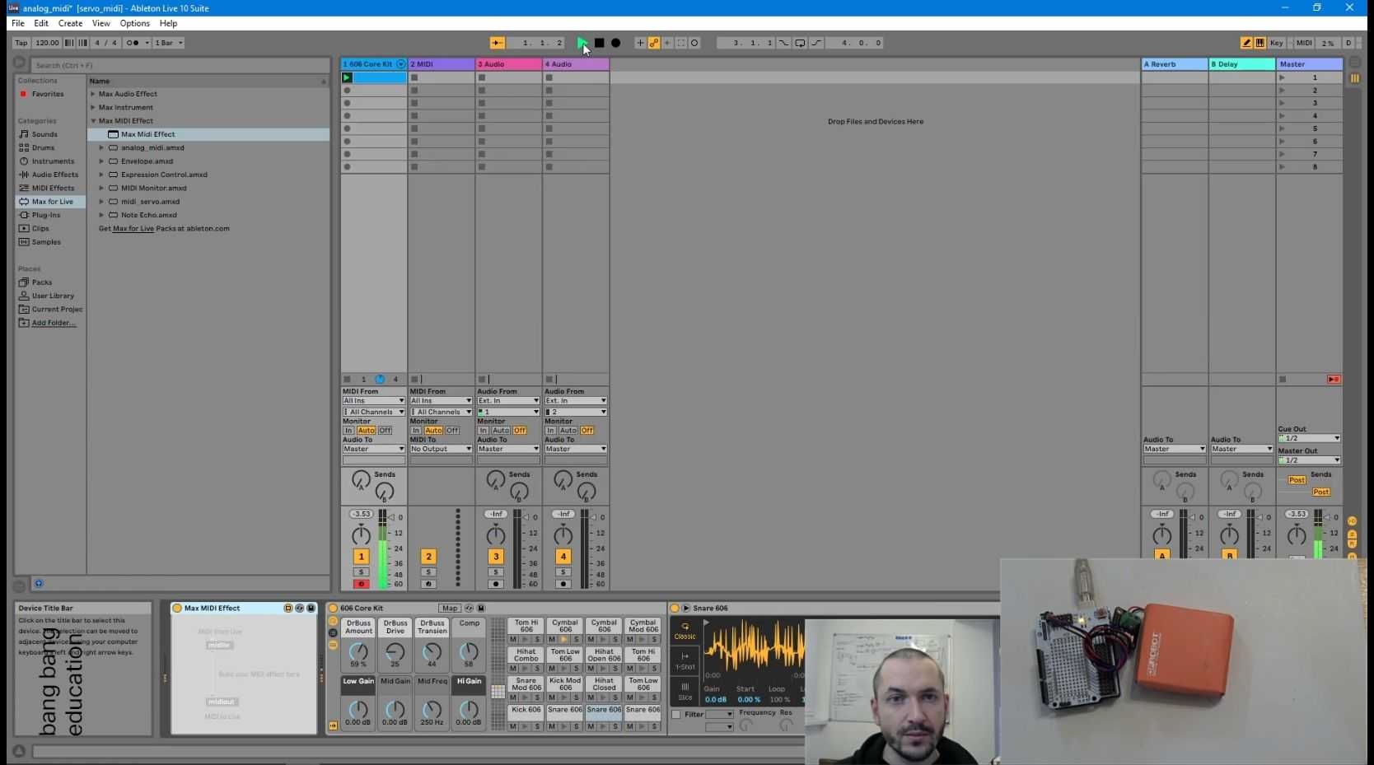Screen dimensions: 1374x765
Task: Select Plug-Ins category in browser
Action: [45, 215]
